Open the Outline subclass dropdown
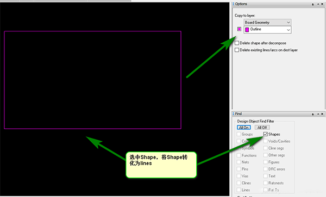326x197 pixels. (x=267, y=30)
